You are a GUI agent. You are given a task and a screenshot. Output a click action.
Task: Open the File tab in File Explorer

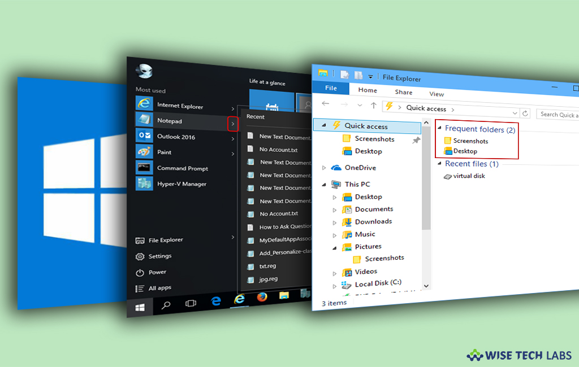pos(331,88)
